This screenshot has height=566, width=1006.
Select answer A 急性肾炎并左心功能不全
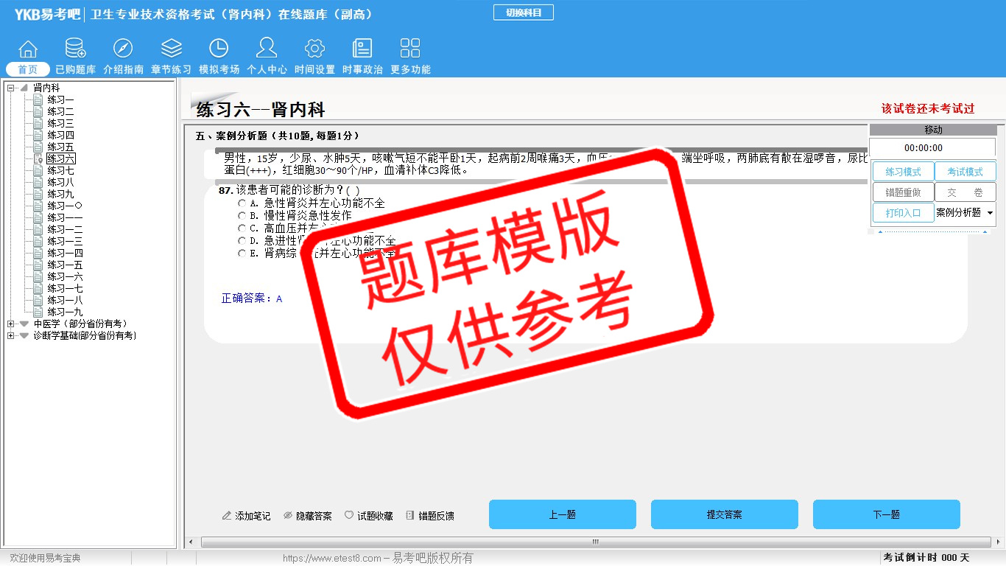click(x=242, y=203)
